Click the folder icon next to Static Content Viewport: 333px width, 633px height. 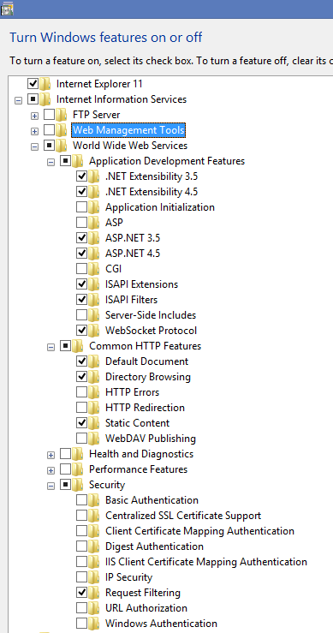coord(94,423)
